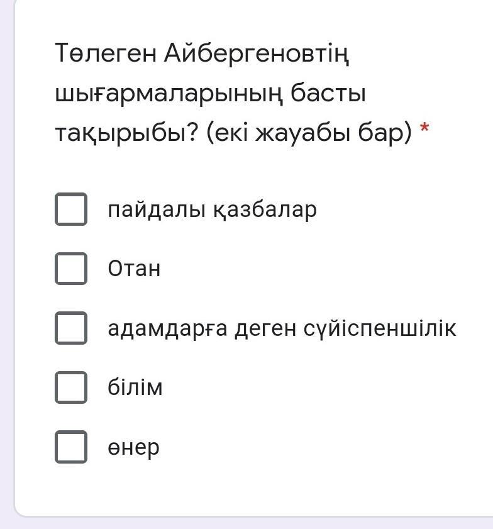Click the red required asterisk

pyautogui.click(x=425, y=128)
